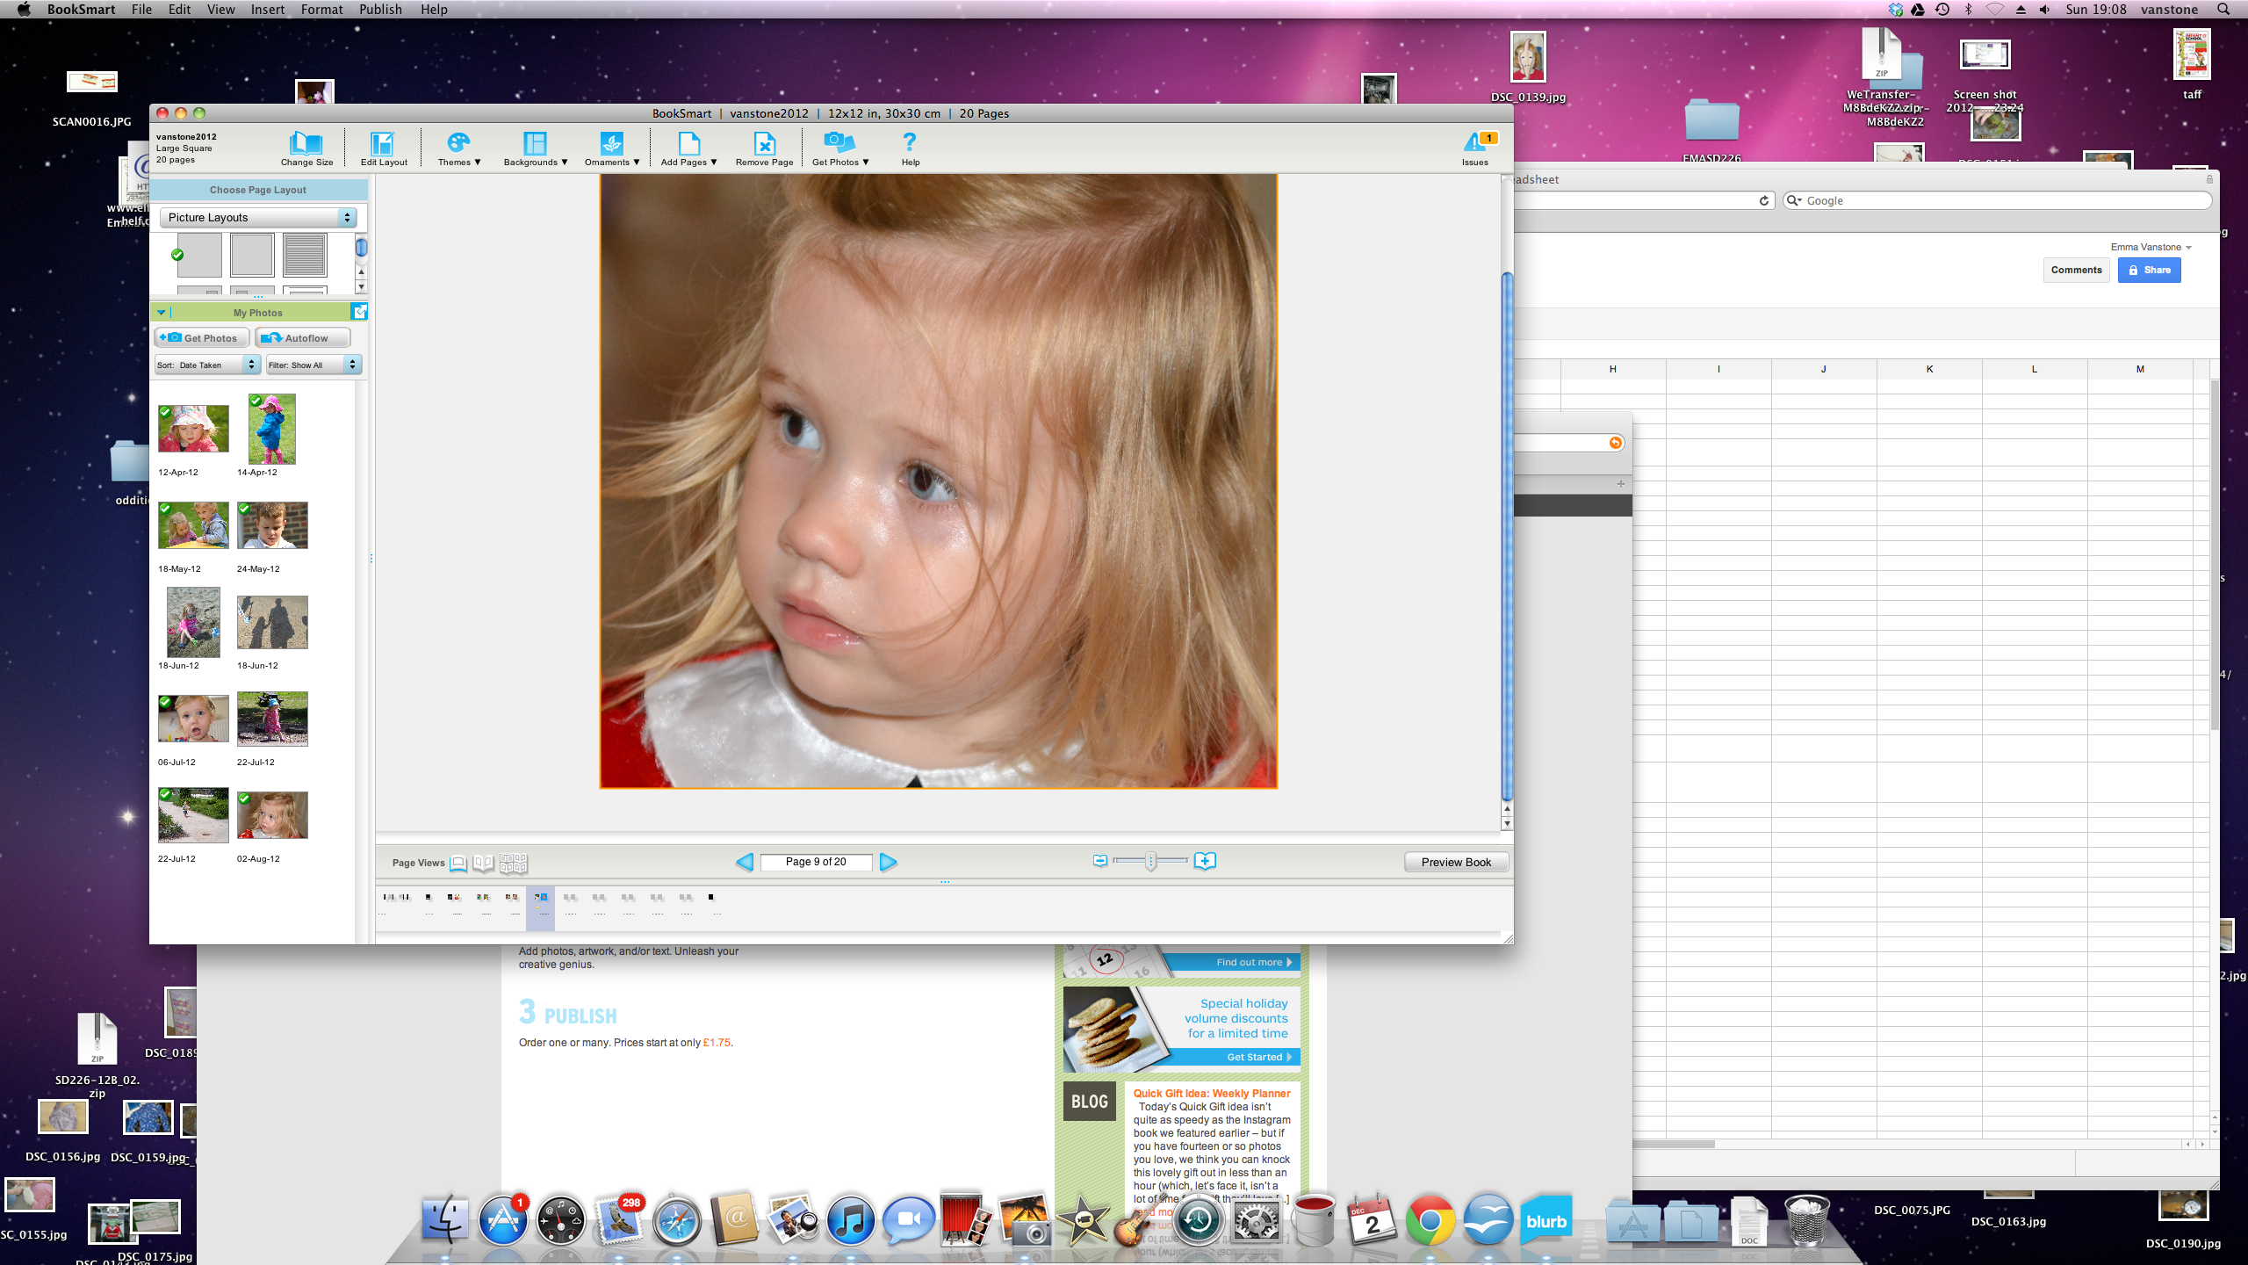Collapse the My Photos panel triangle
Screen dimensions: 2248x1265
coord(162,312)
